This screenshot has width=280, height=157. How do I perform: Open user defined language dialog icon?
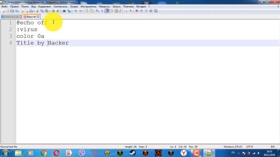[112, 11]
